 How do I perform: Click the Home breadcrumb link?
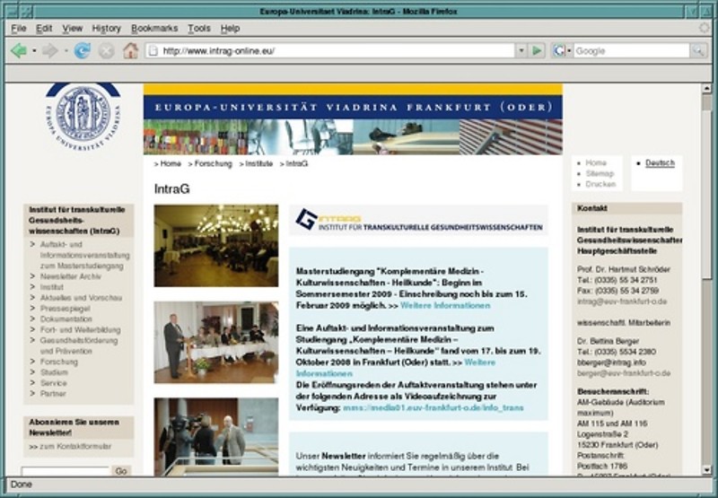[x=171, y=163]
